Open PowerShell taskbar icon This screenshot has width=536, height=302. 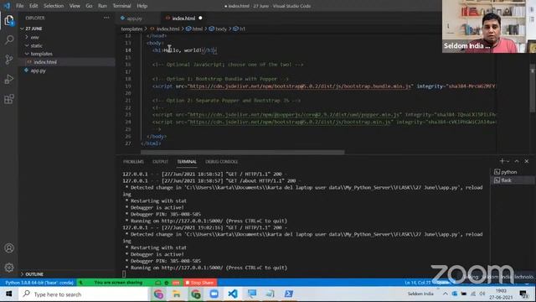coord(288,294)
